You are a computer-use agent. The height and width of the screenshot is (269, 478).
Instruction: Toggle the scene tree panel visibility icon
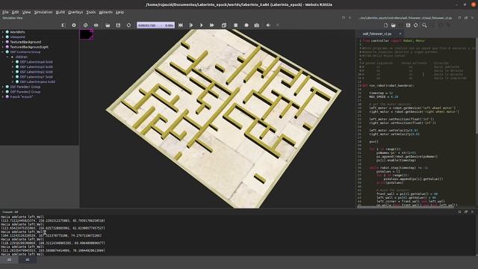(x=63, y=25)
